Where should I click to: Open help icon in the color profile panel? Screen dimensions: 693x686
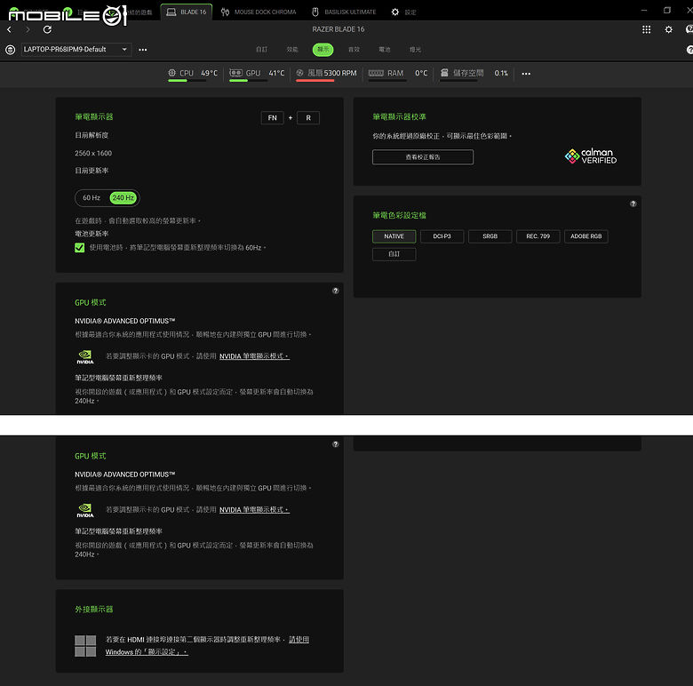pyautogui.click(x=633, y=203)
